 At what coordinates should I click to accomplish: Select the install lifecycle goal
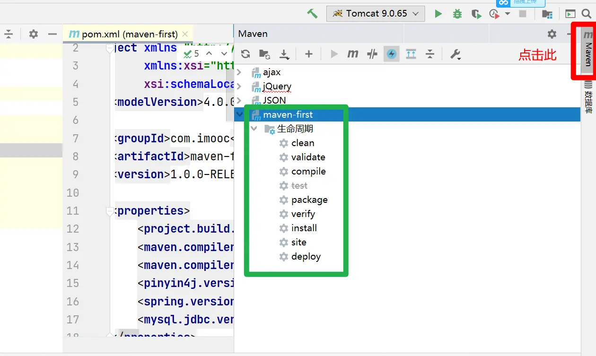[304, 228]
